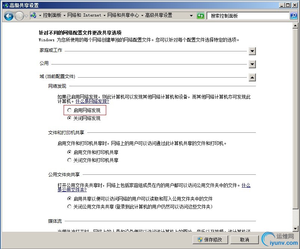
Task: Select the 高级共享设置 breadcrumb
Action: (x=159, y=15)
